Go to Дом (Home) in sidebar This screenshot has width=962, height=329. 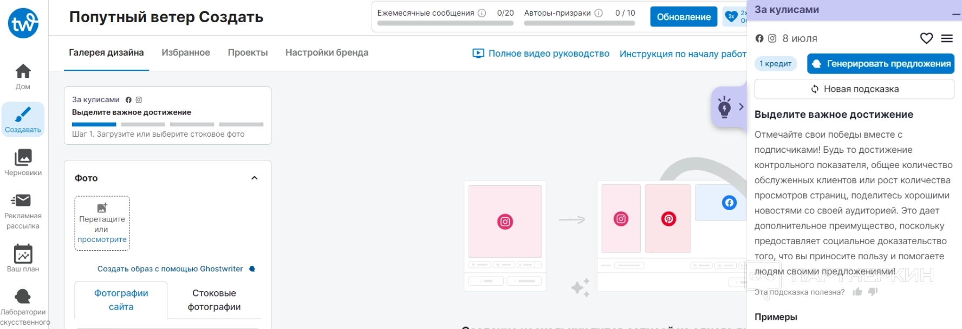(23, 77)
